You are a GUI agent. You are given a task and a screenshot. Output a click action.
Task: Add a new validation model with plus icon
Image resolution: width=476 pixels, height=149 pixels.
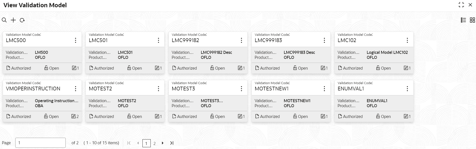pyautogui.click(x=13, y=20)
